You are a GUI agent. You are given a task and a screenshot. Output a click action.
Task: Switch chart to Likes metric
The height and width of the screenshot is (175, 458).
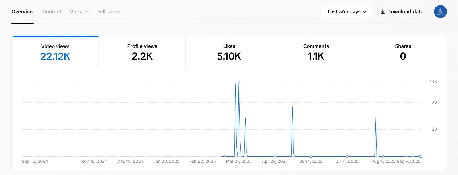[229, 52]
